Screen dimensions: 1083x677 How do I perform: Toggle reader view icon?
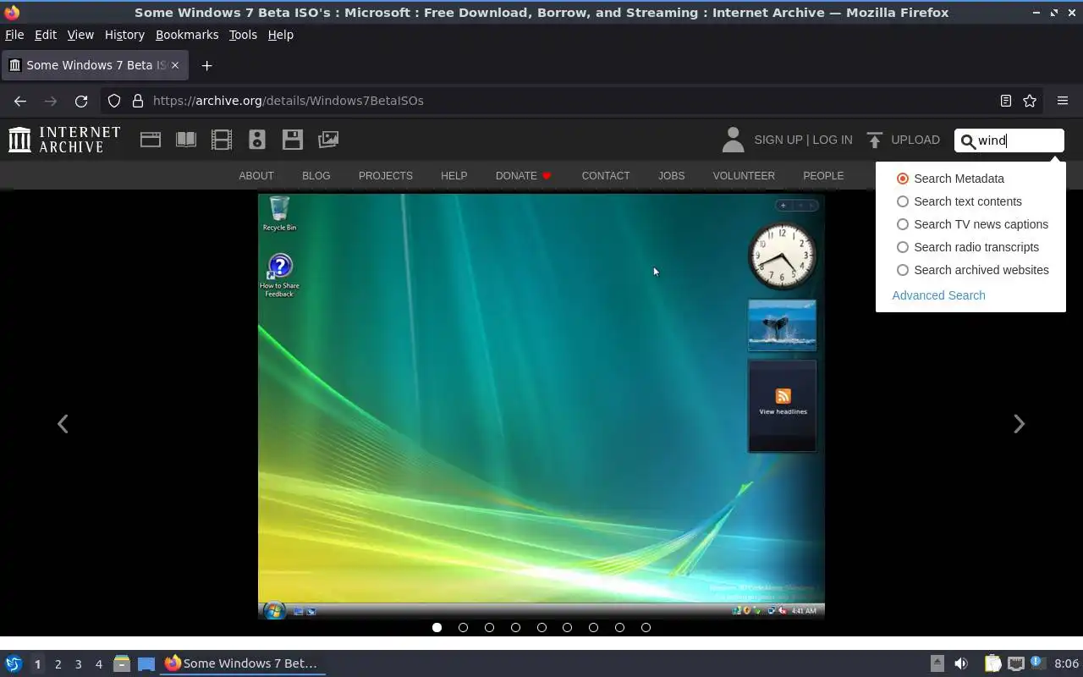click(1006, 101)
